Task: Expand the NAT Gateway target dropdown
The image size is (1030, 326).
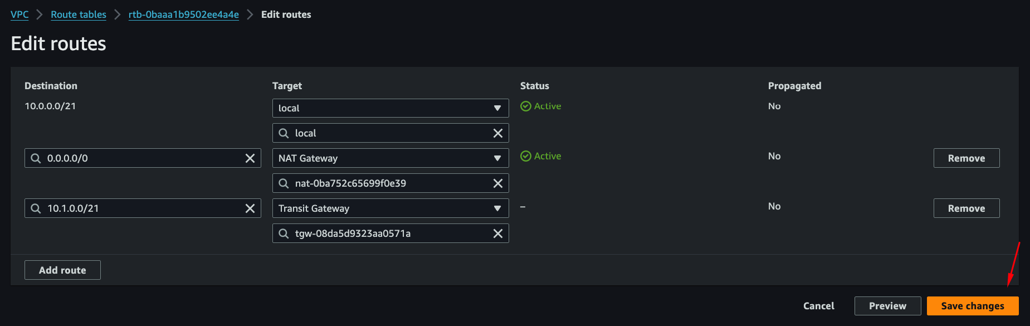Action: [x=390, y=158]
